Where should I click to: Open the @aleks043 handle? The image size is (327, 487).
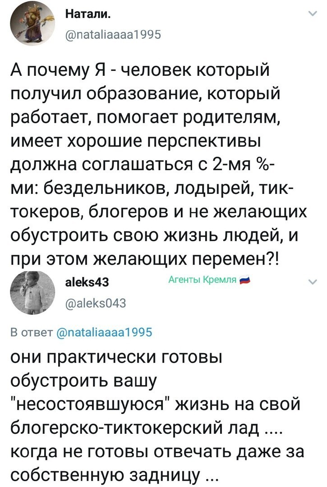coord(96,303)
